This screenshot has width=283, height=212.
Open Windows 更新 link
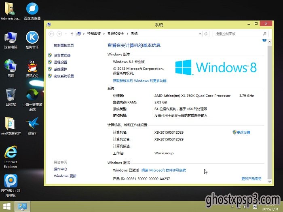point(65,176)
